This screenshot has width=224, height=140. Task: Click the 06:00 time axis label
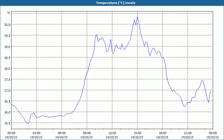point(62,133)
